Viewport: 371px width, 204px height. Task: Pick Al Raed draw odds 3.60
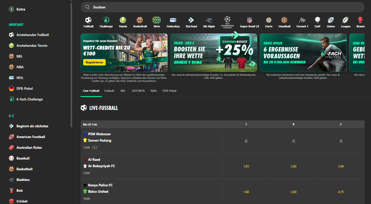(293, 166)
